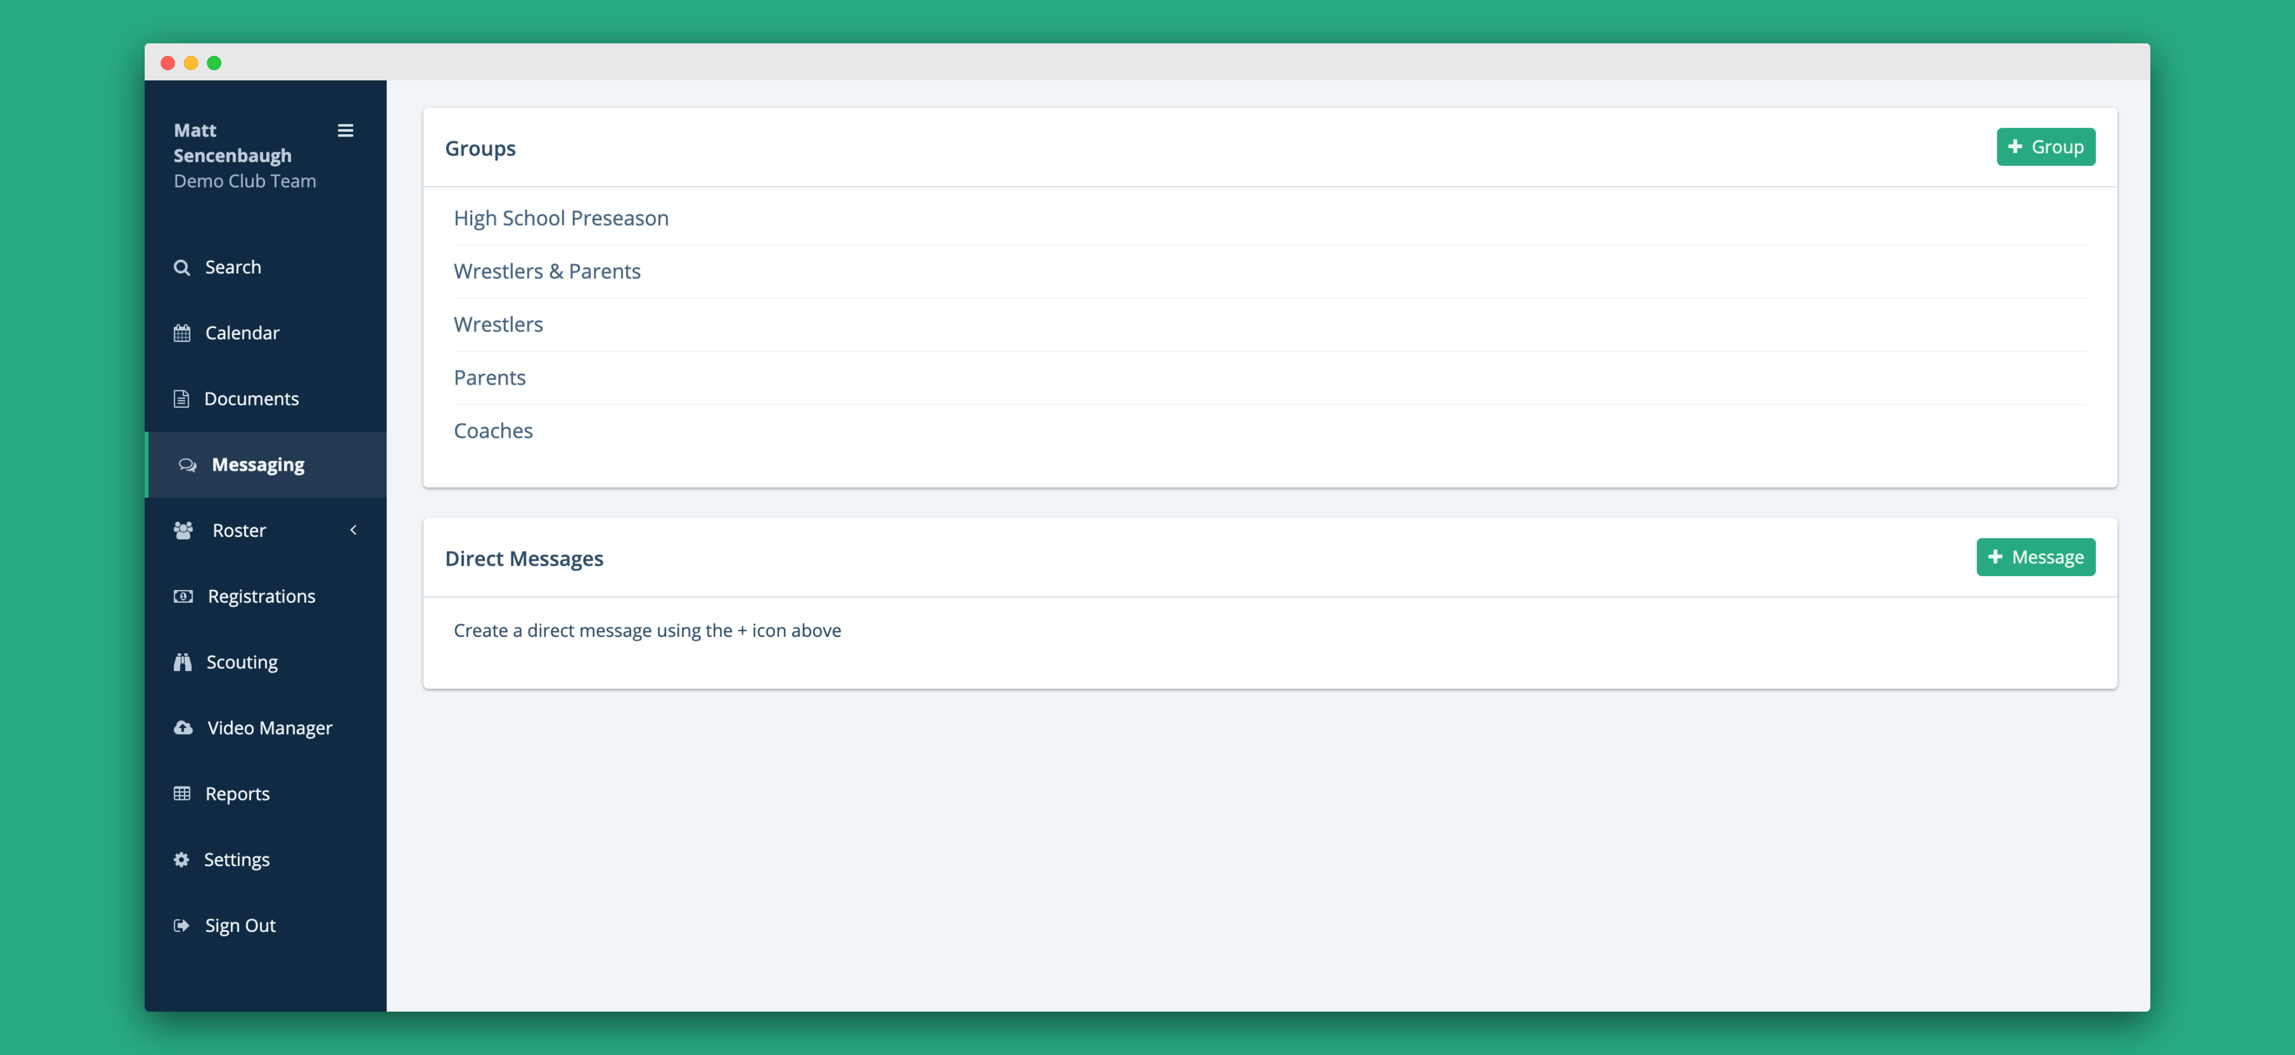The image size is (2295, 1055).
Task: Go to the Calendar page
Action: click(266, 333)
